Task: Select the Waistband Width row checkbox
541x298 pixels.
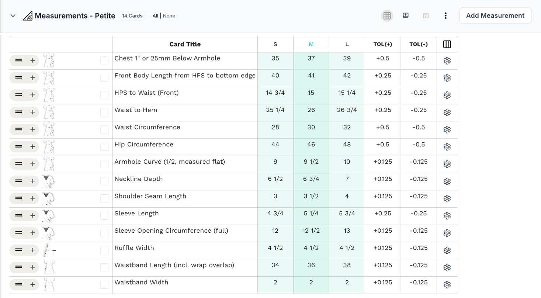Action: coord(104,285)
